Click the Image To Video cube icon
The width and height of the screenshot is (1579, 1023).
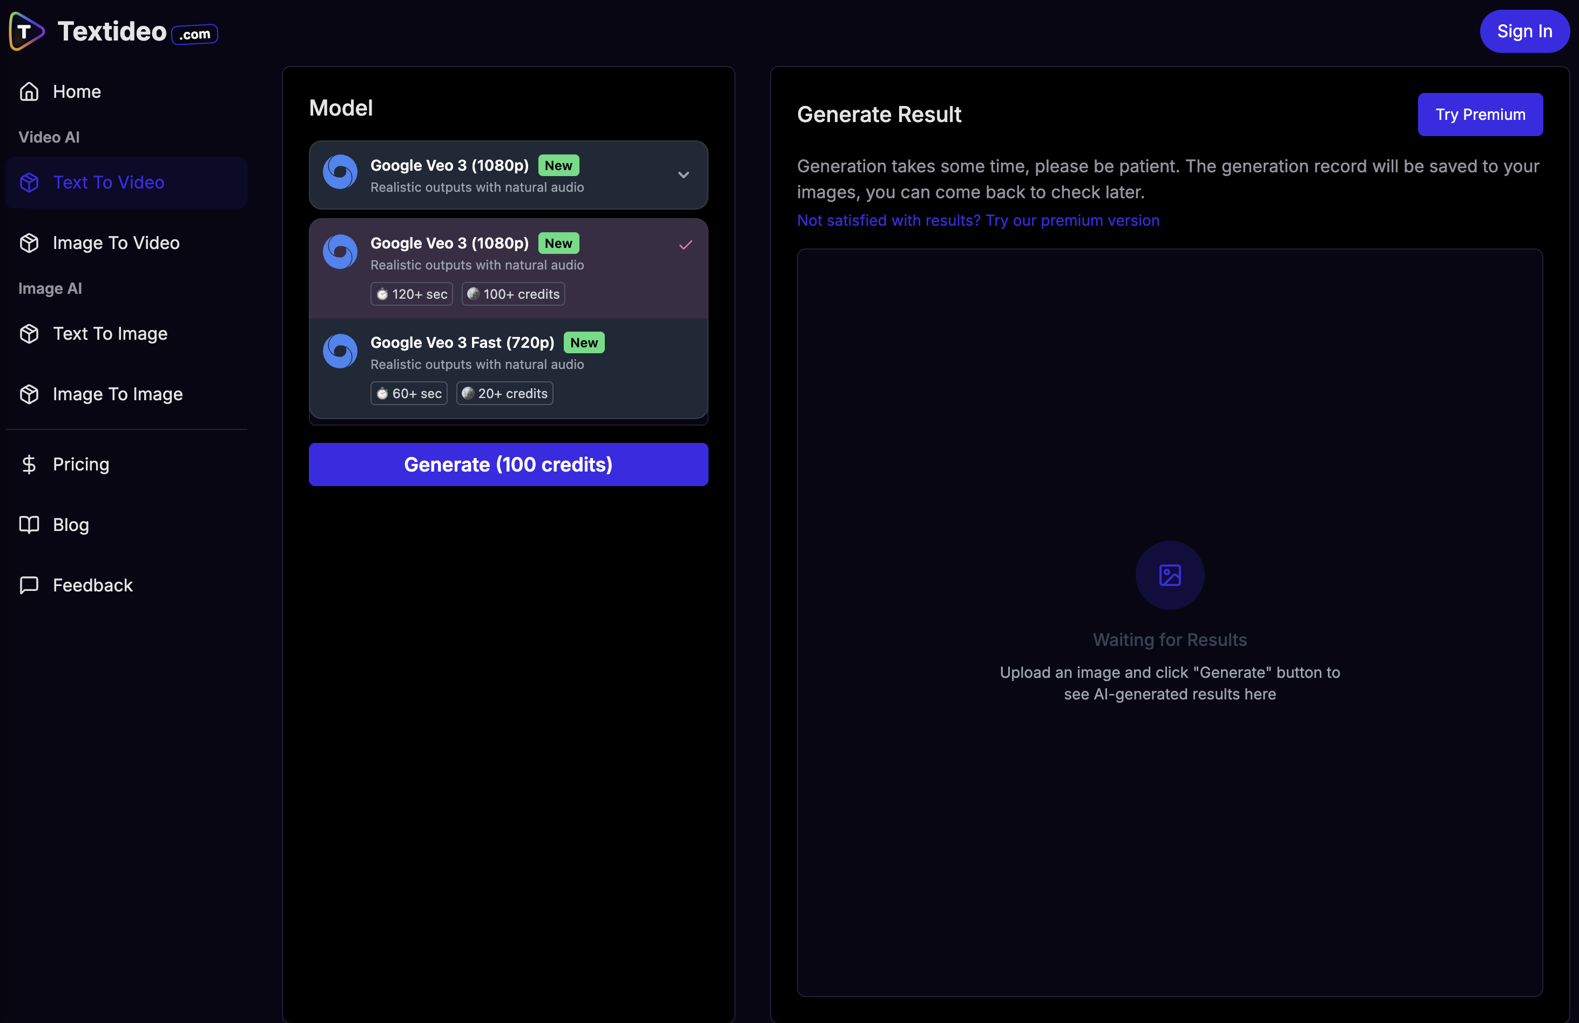pyautogui.click(x=29, y=243)
